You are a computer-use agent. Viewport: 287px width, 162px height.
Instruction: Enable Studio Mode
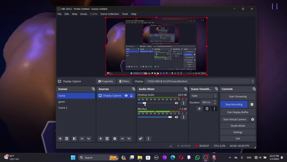click(x=238, y=126)
